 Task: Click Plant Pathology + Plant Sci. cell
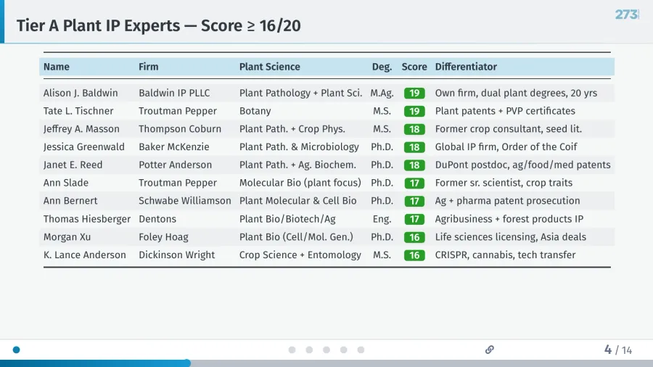pyautogui.click(x=300, y=94)
